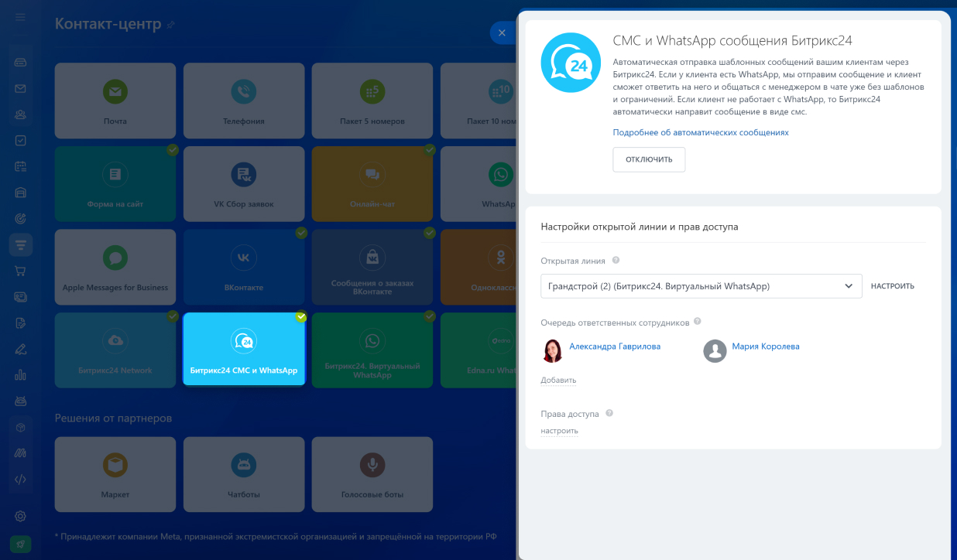Select the highlighted funnel icon in the sidebar

click(x=20, y=245)
